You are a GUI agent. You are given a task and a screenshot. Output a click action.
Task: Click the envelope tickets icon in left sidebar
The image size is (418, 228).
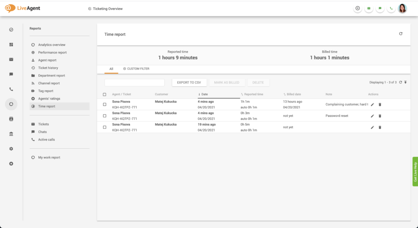tap(11, 59)
